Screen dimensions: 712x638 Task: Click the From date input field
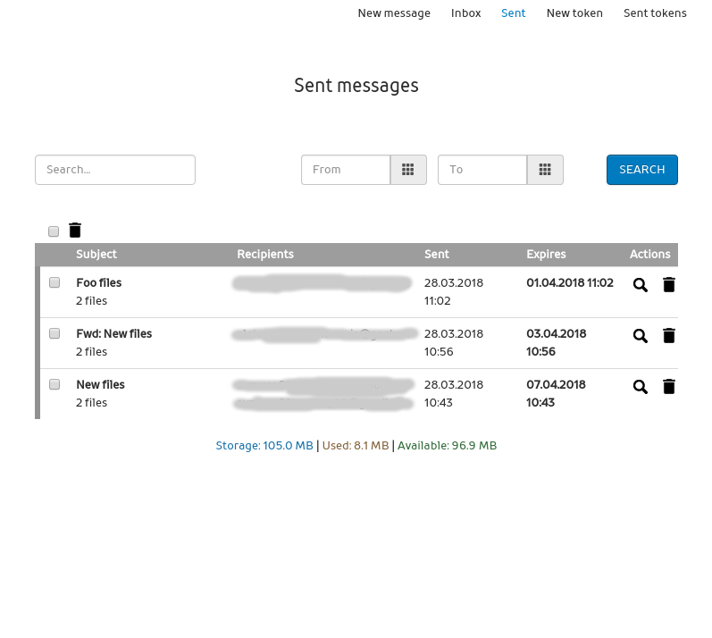pyautogui.click(x=346, y=170)
